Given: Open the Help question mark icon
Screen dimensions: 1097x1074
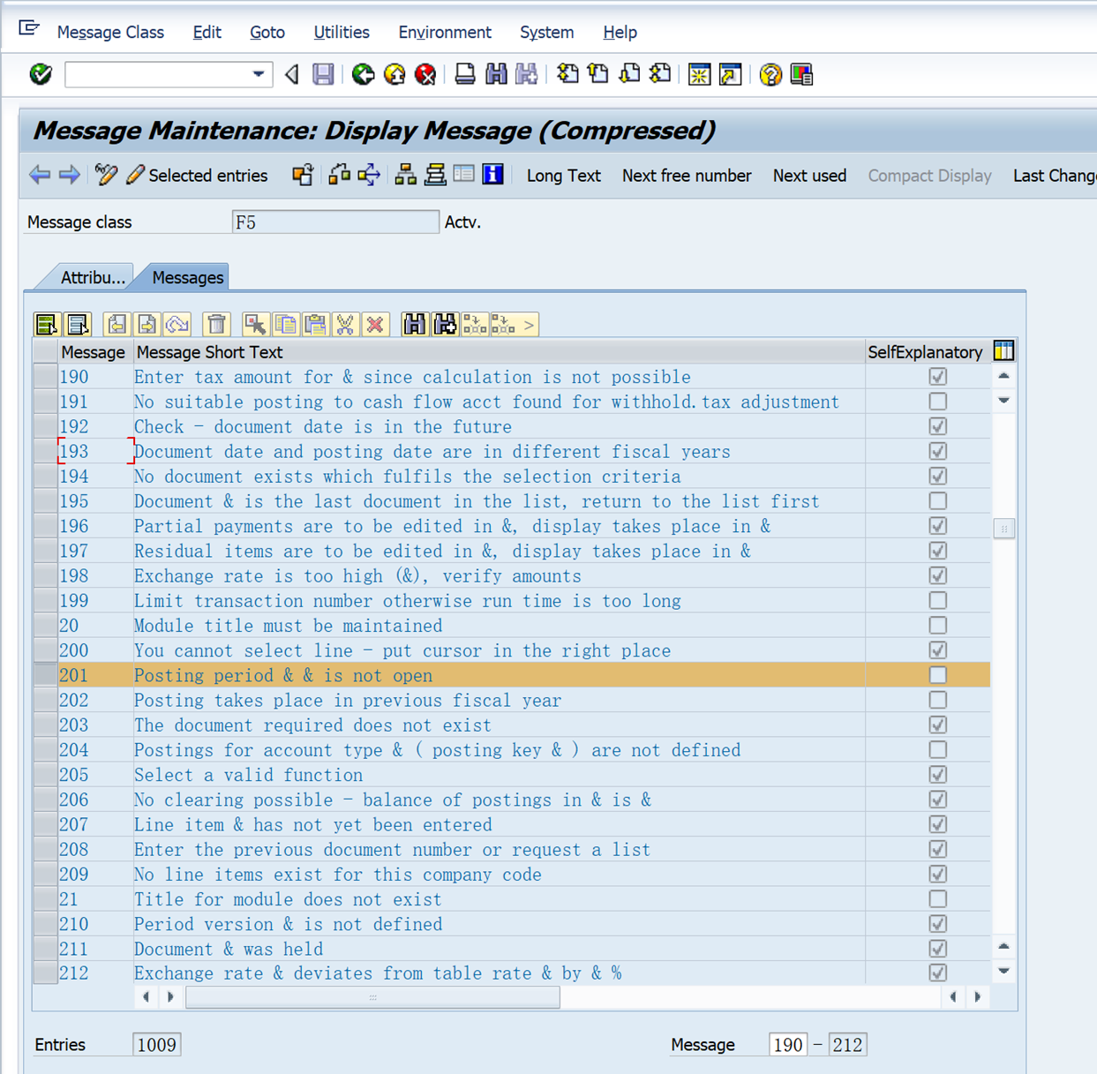Looking at the screenshot, I should tap(770, 74).
